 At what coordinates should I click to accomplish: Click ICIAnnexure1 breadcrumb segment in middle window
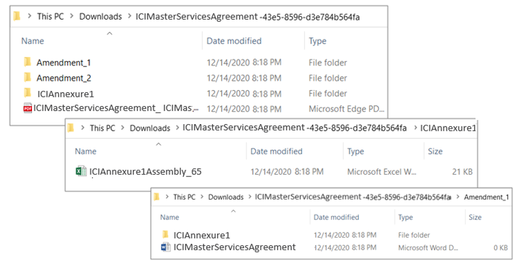click(448, 128)
